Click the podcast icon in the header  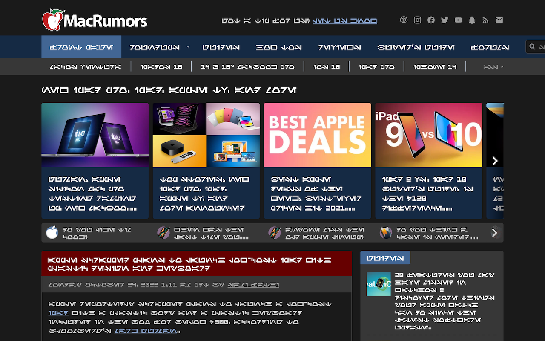point(404,20)
